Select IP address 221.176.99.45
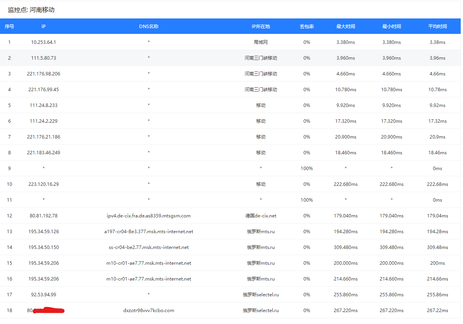463x324 pixels. [44, 90]
